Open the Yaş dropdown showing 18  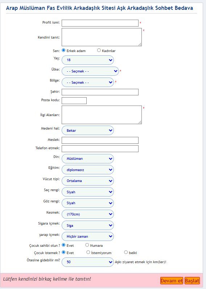pos(88,60)
